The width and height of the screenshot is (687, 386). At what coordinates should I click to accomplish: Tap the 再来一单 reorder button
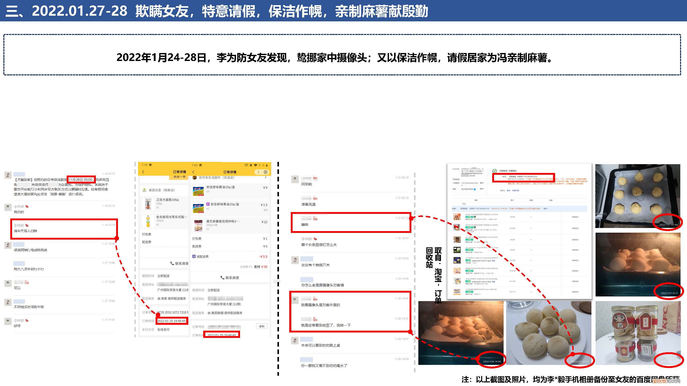click(x=179, y=177)
